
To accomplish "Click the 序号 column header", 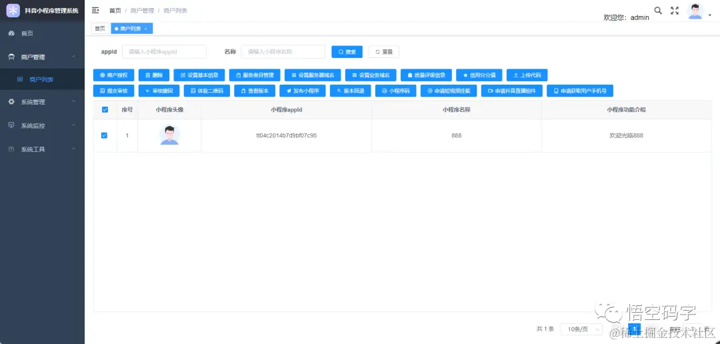I will 127,110.
